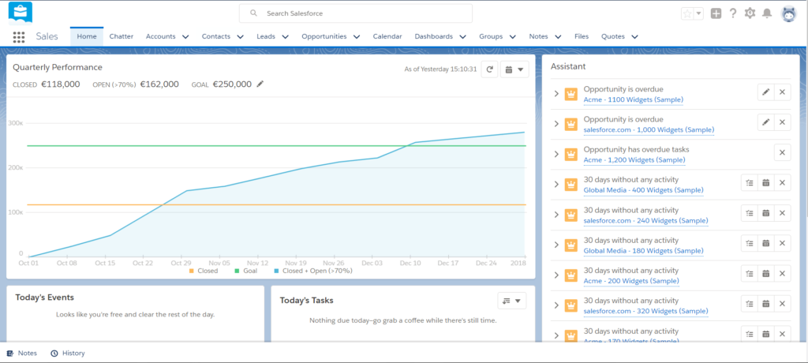
Task: Toggle the blue Closed + Open legend swatch
Action: pyautogui.click(x=277, y=271)
